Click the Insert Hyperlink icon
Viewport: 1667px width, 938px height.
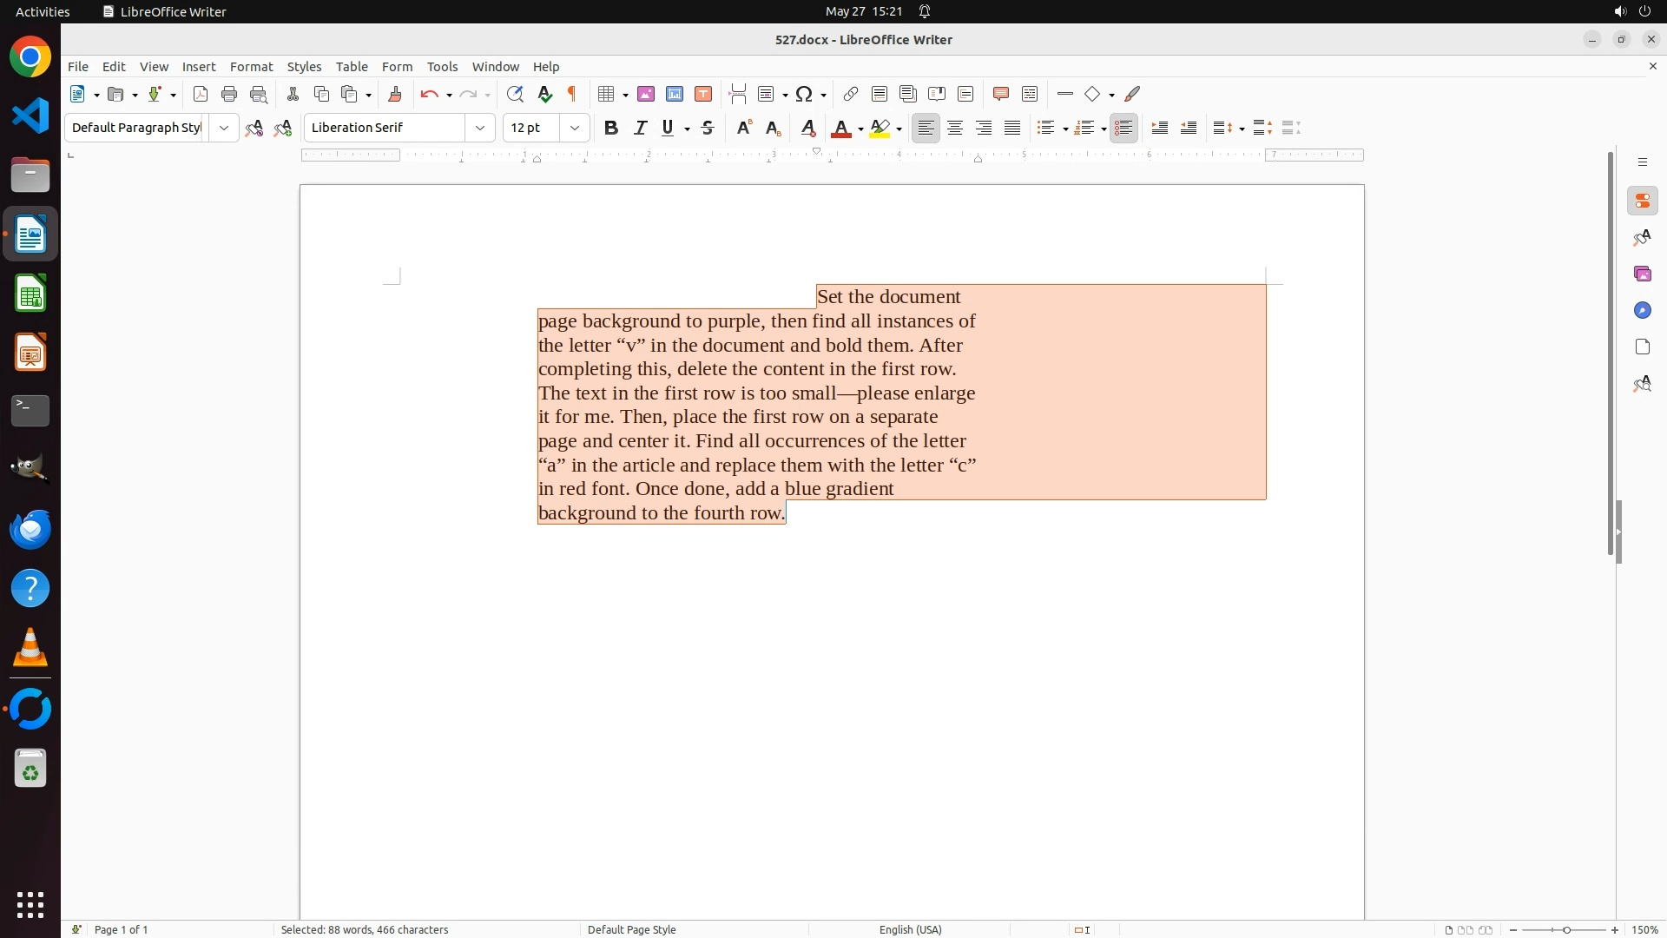[851, 94]
